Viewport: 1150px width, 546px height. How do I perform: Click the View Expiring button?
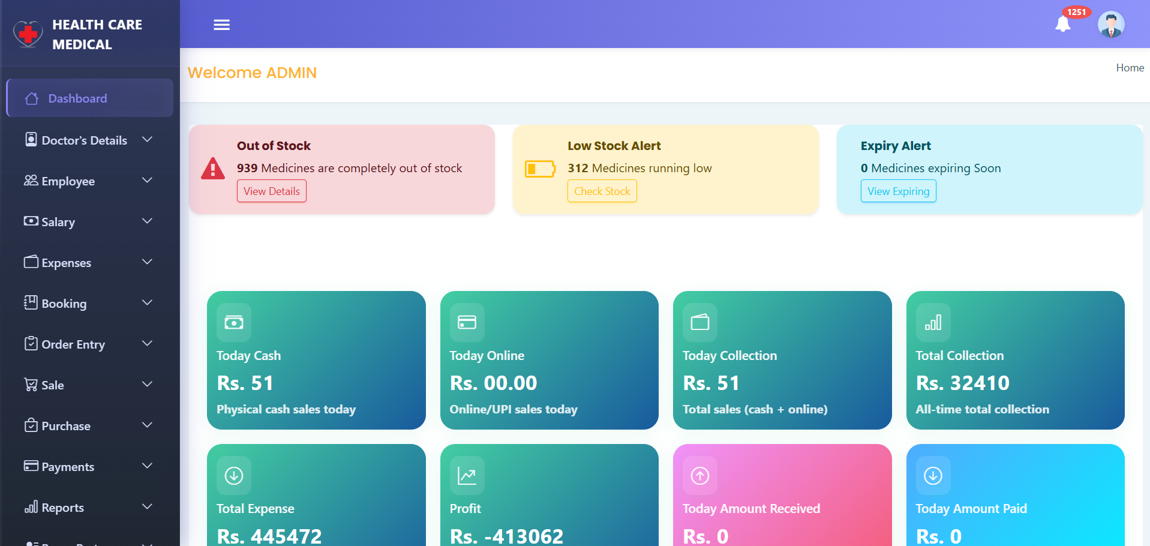pos(898,191)
